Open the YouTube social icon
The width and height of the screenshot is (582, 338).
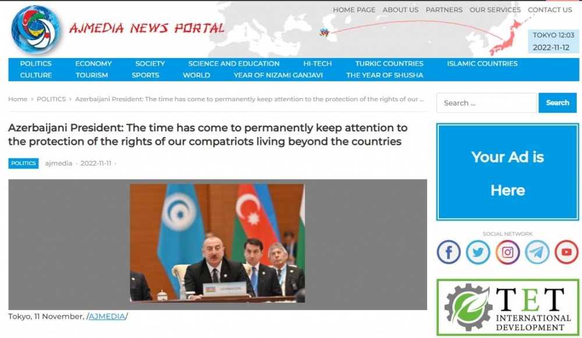click(566, 252)
